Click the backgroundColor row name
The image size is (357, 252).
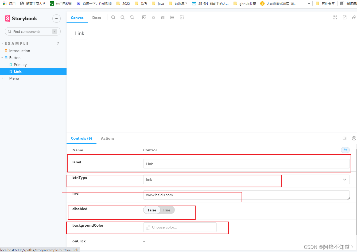[88, 225]
